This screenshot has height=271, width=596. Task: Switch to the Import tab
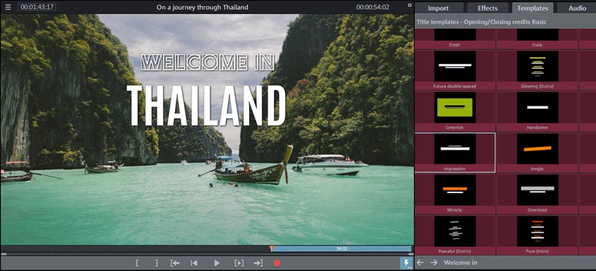pyautogui.click(x=439, y=8)
